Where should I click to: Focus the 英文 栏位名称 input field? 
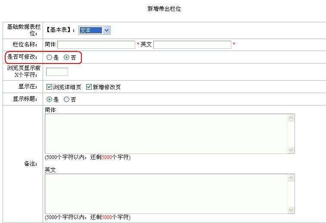point(192,45)
